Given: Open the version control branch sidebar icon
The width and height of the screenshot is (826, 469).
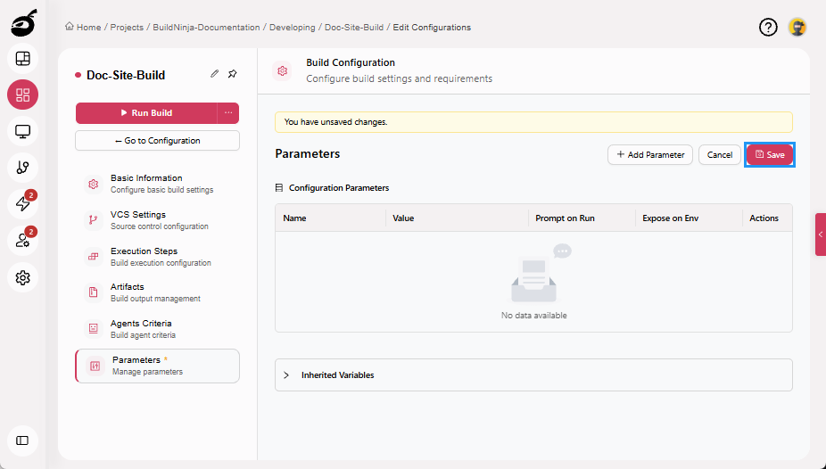Looking at the screenshot, I should (x=22, y=168).
